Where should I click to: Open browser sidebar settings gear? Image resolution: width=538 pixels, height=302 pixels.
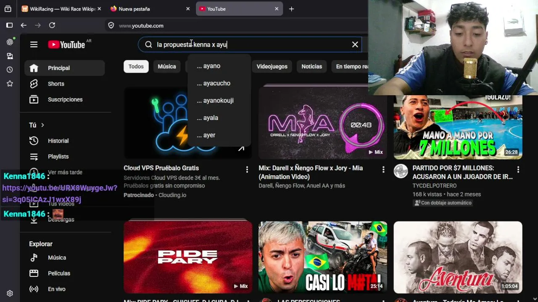(10, 294)
